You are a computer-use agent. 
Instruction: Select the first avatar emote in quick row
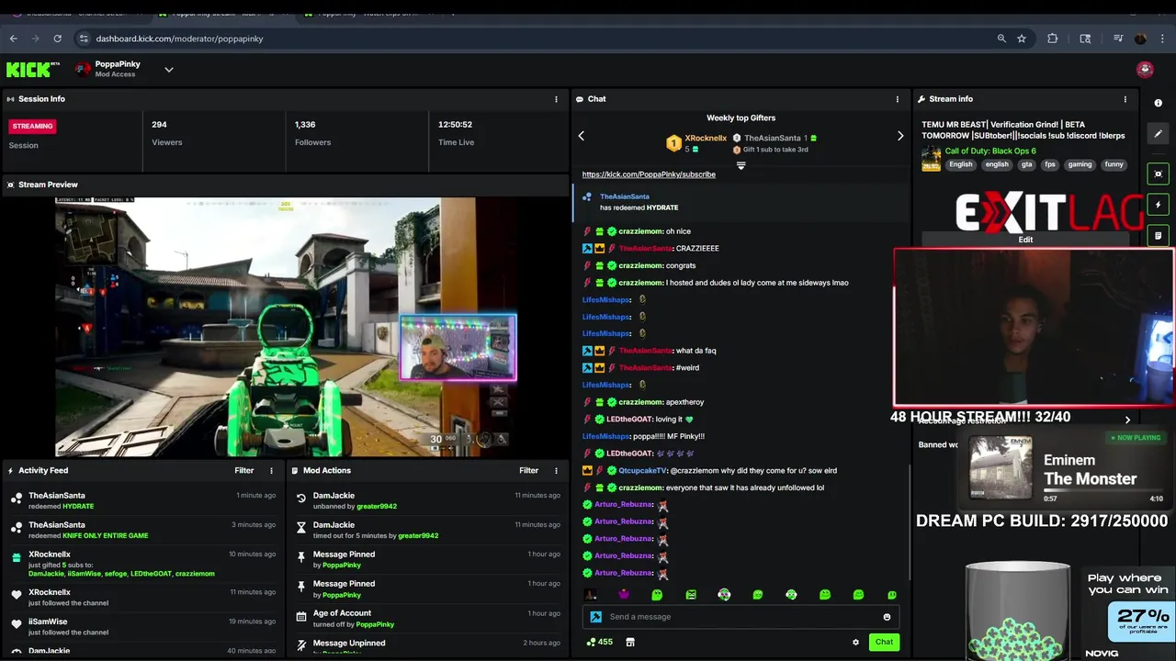coord(591,595)
